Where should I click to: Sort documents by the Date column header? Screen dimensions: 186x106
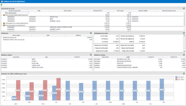click(39, 11)
